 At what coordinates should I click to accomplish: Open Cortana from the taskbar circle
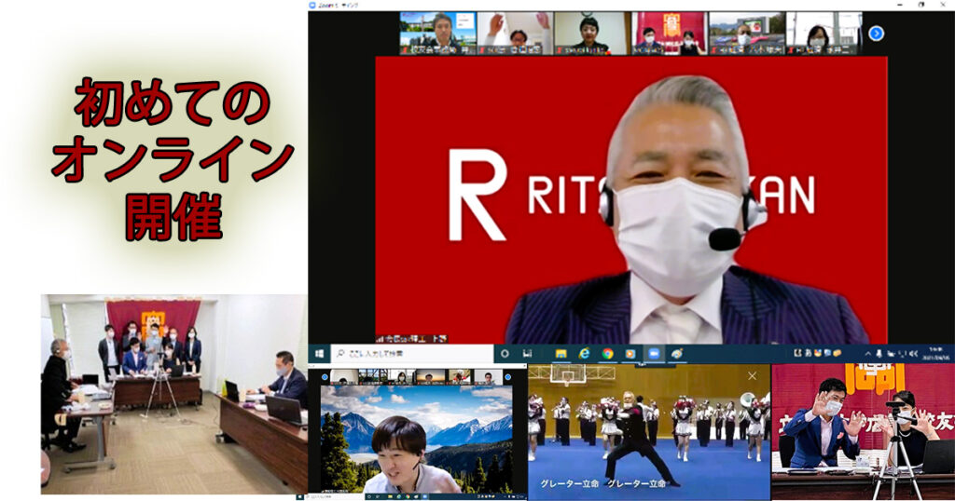[x=505, y=354]
